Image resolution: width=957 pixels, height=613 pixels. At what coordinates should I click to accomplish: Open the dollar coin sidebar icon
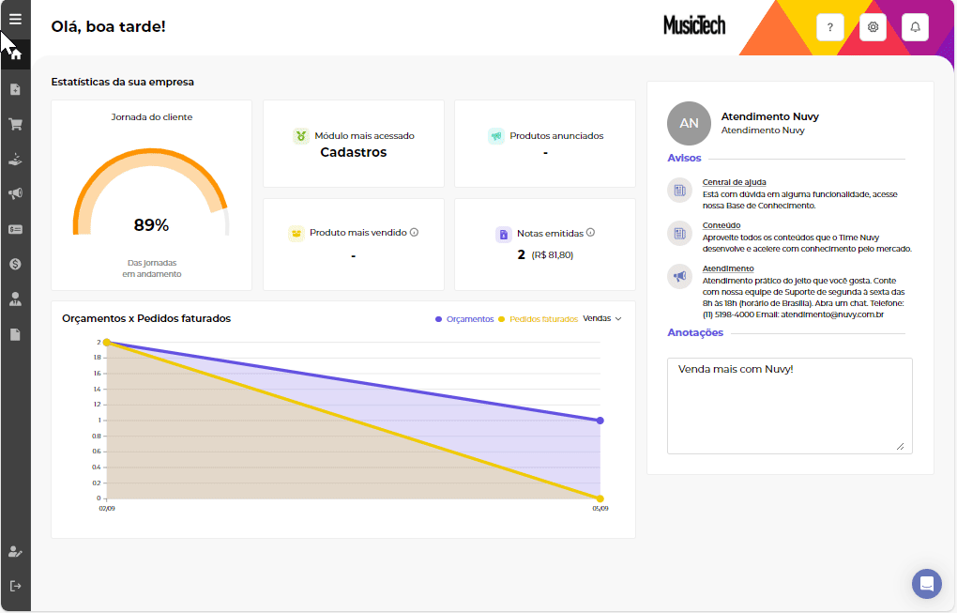(x=15, y=265)
